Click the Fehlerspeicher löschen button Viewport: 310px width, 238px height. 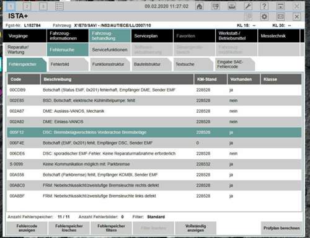point(69,228)
